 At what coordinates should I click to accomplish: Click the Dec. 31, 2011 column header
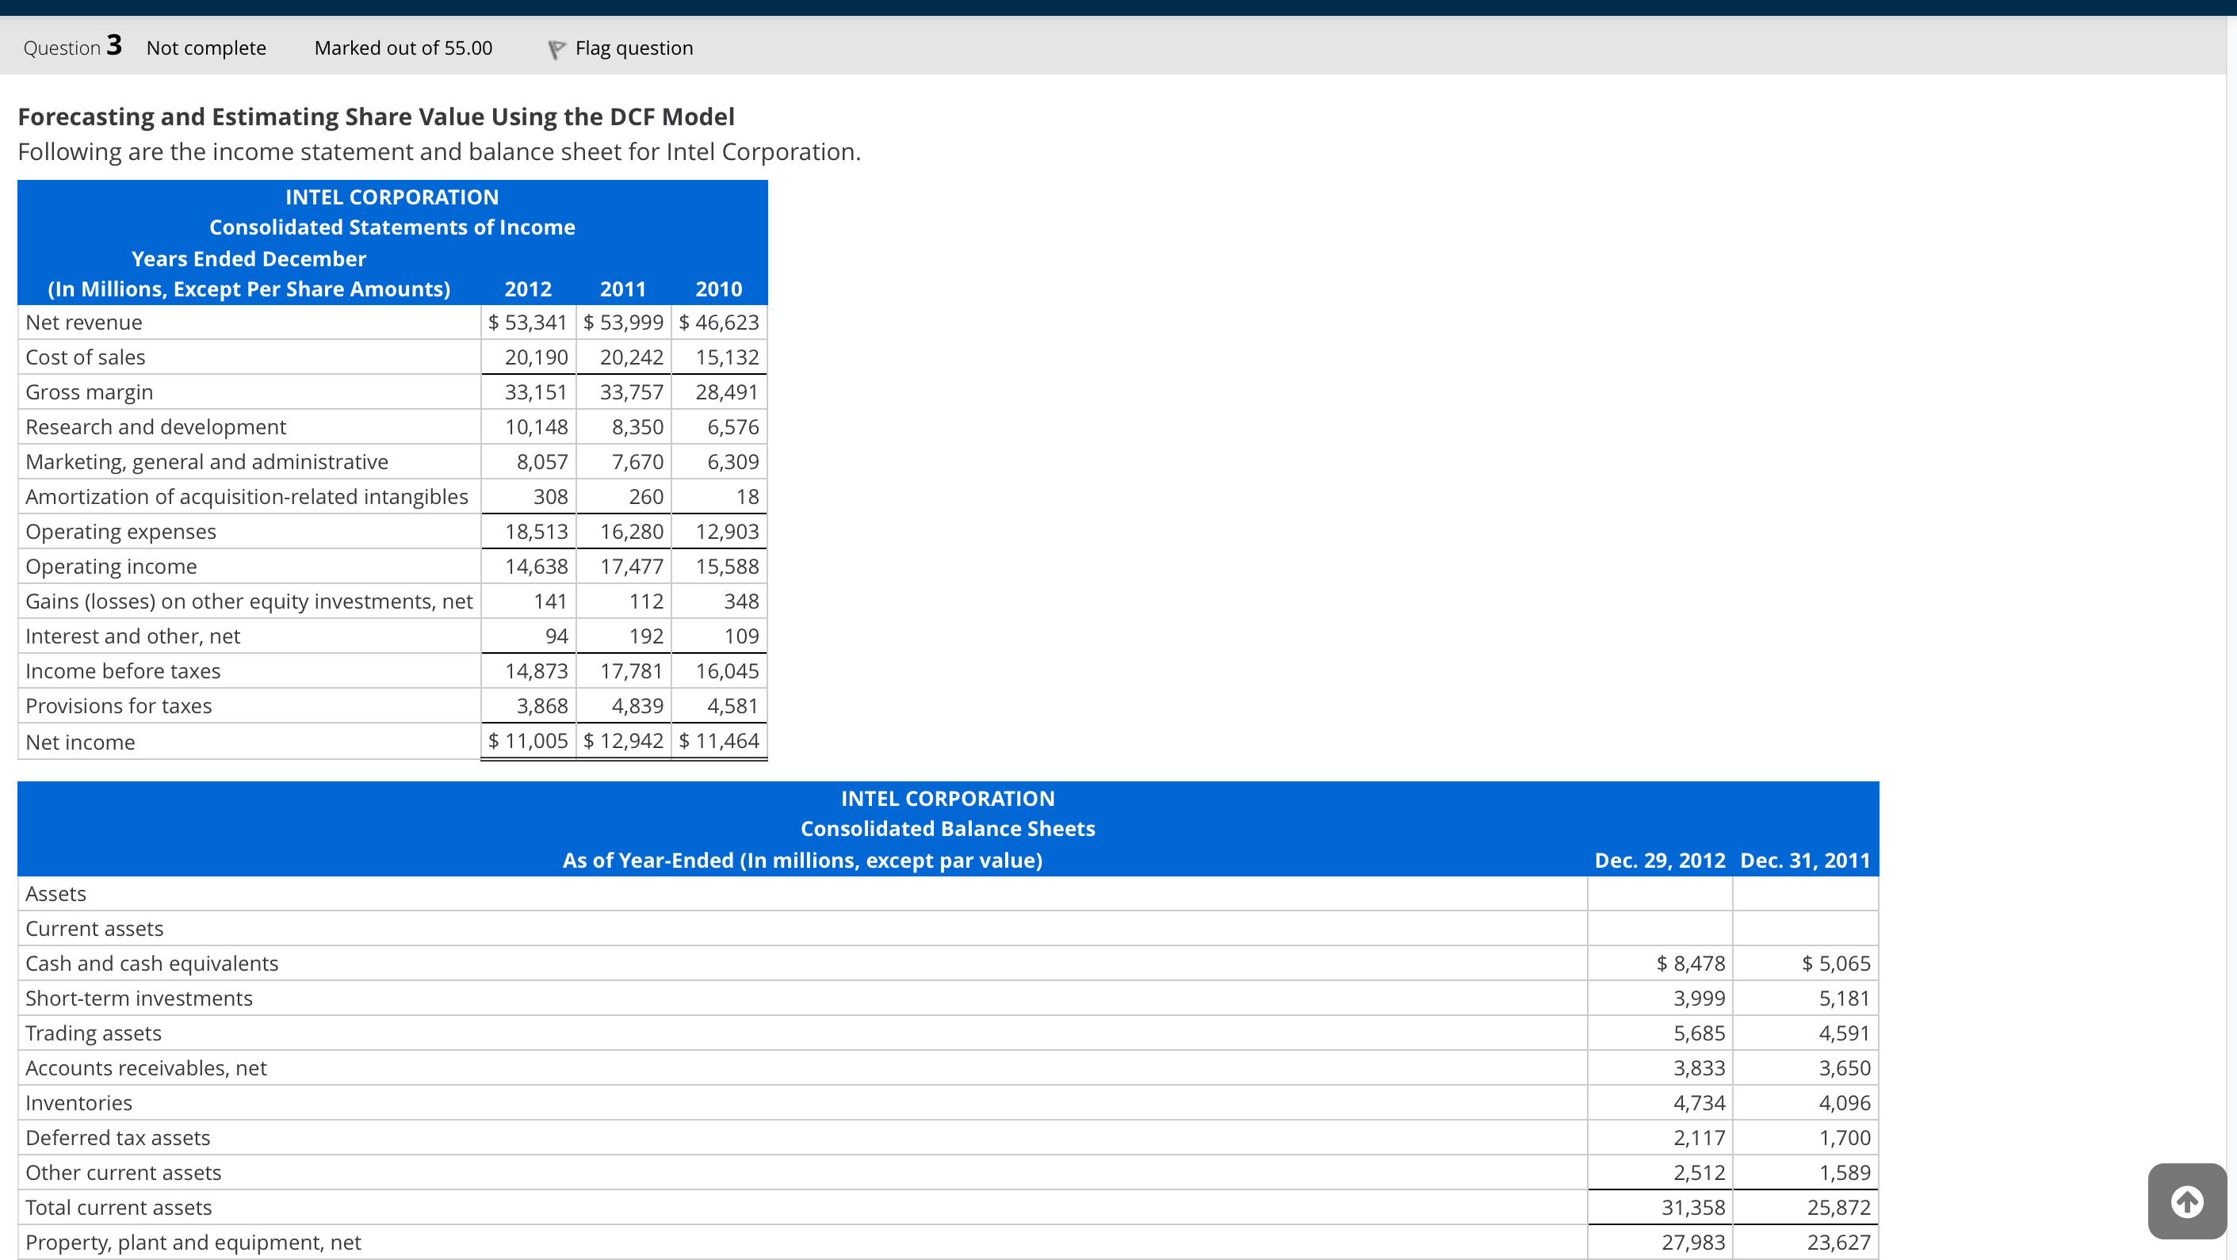(1804, 860)
